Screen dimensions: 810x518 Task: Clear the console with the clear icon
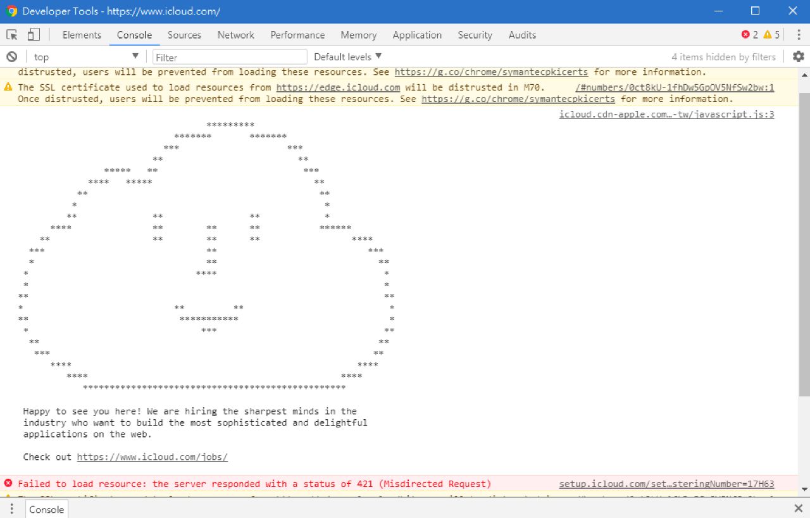pos(11,56)
